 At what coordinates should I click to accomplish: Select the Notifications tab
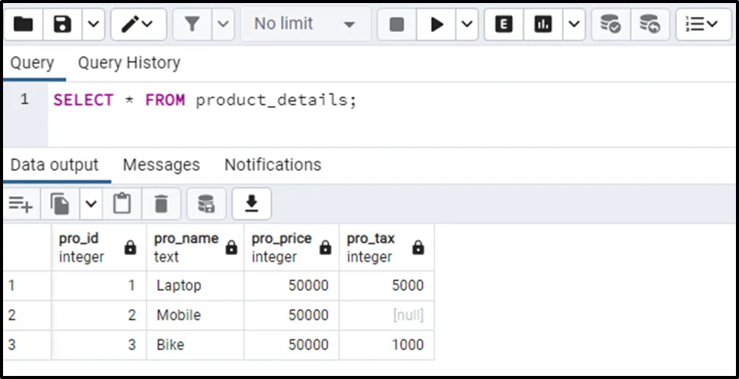tap(272, 165)
